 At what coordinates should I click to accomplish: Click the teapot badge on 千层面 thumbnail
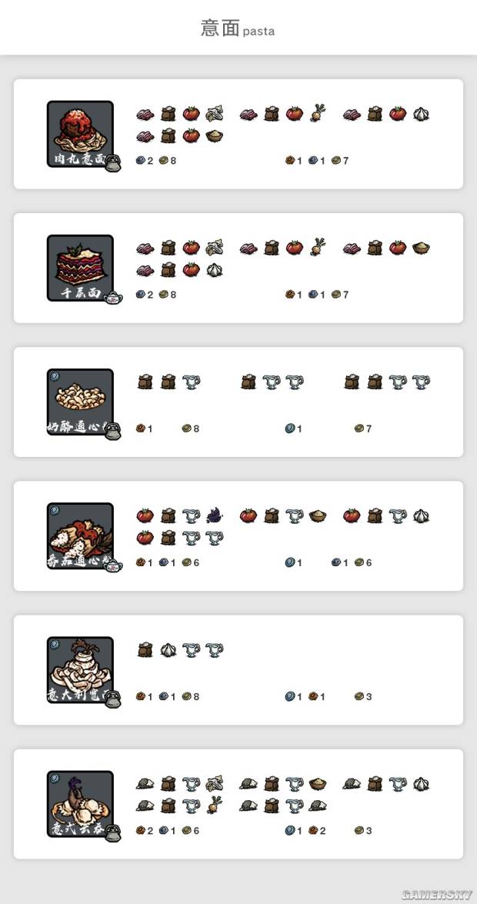(x=113, y=297)
